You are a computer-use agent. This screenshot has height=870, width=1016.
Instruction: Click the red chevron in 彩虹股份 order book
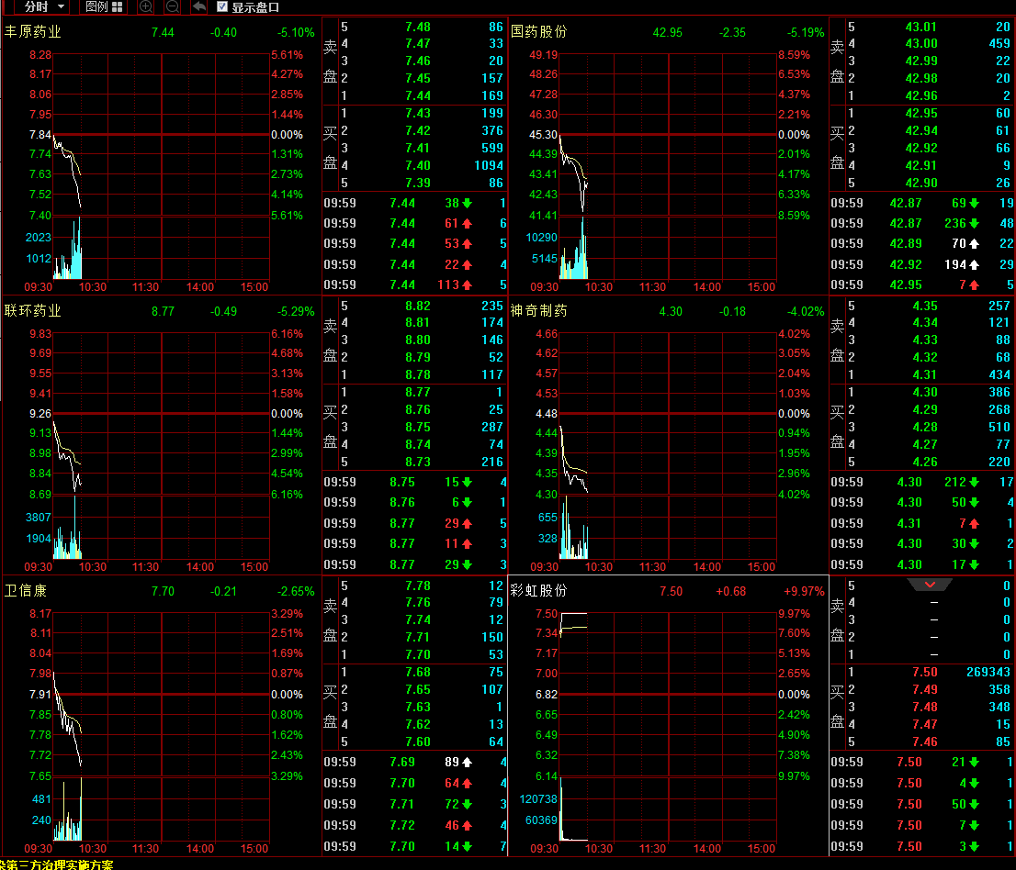[x=930, y=585]
